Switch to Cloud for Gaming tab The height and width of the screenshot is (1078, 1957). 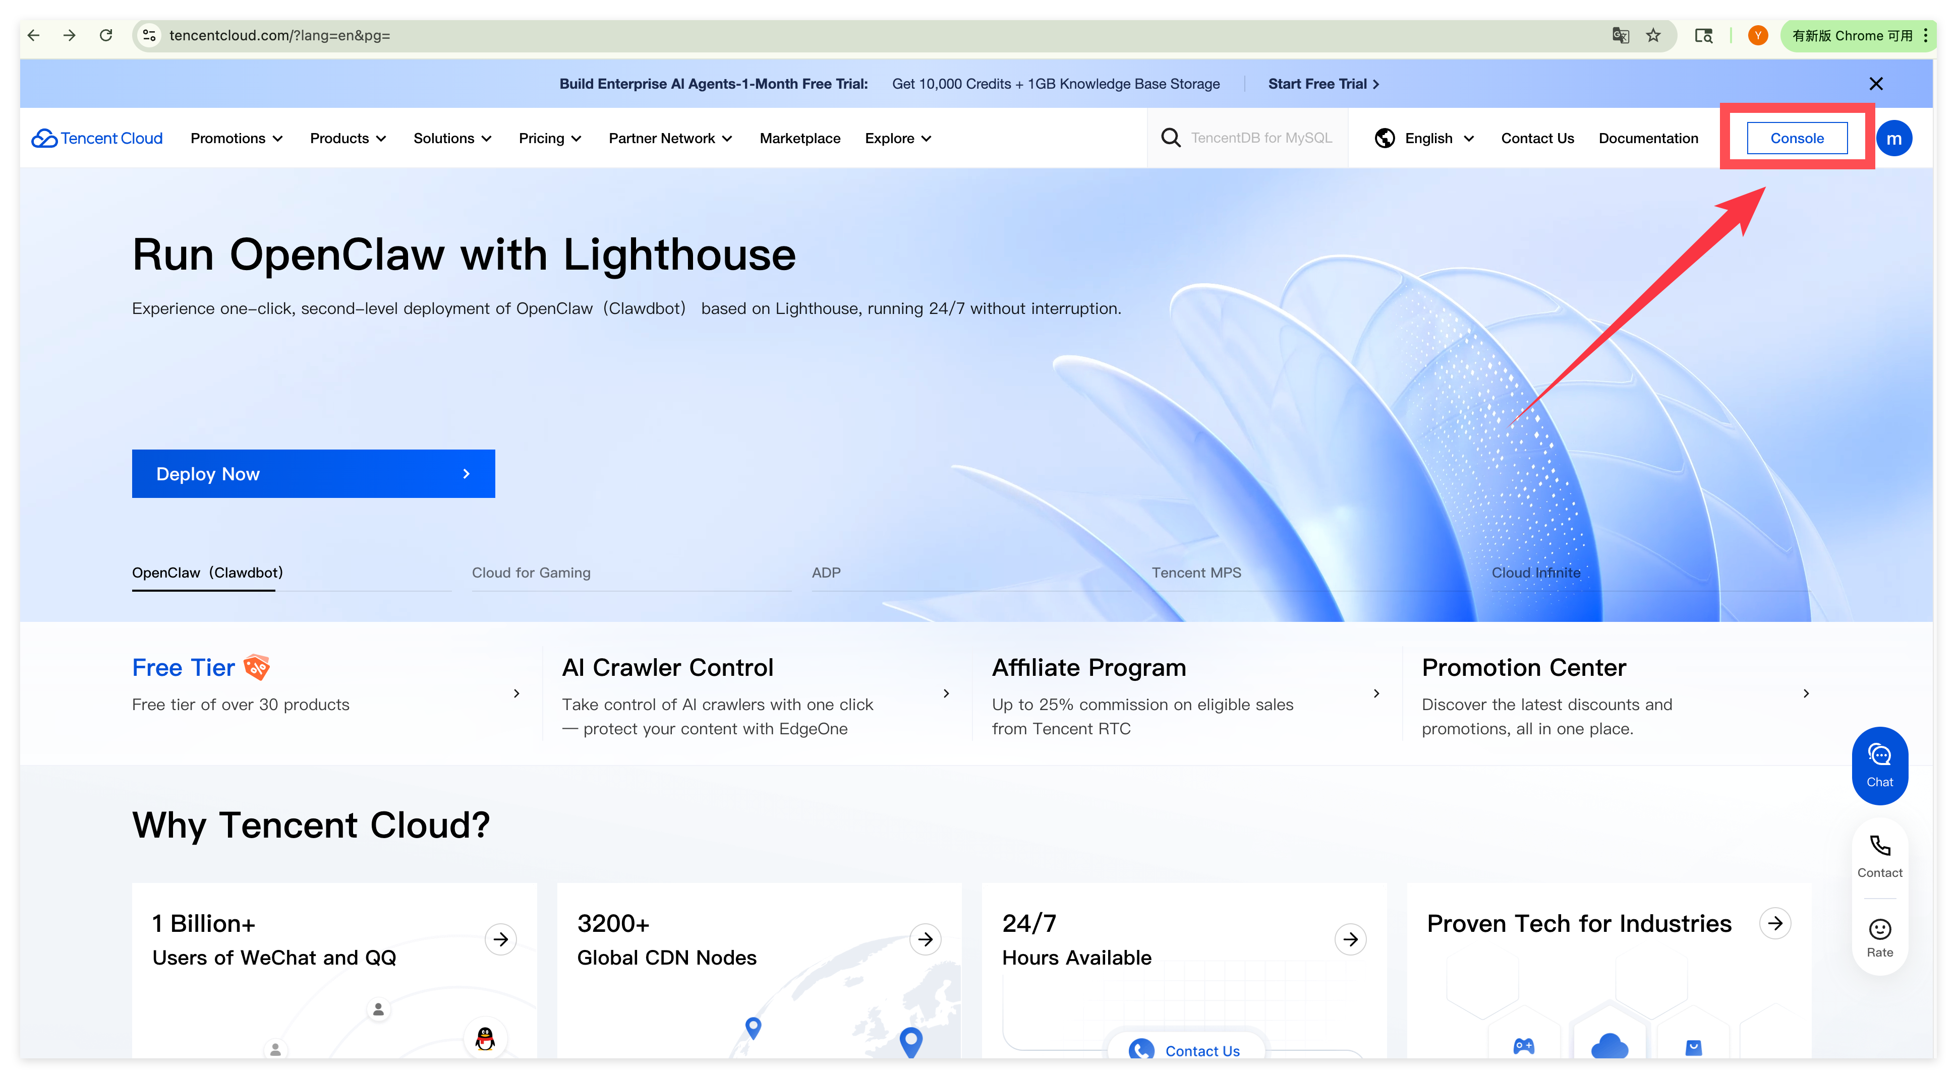[x=531, y=573]
